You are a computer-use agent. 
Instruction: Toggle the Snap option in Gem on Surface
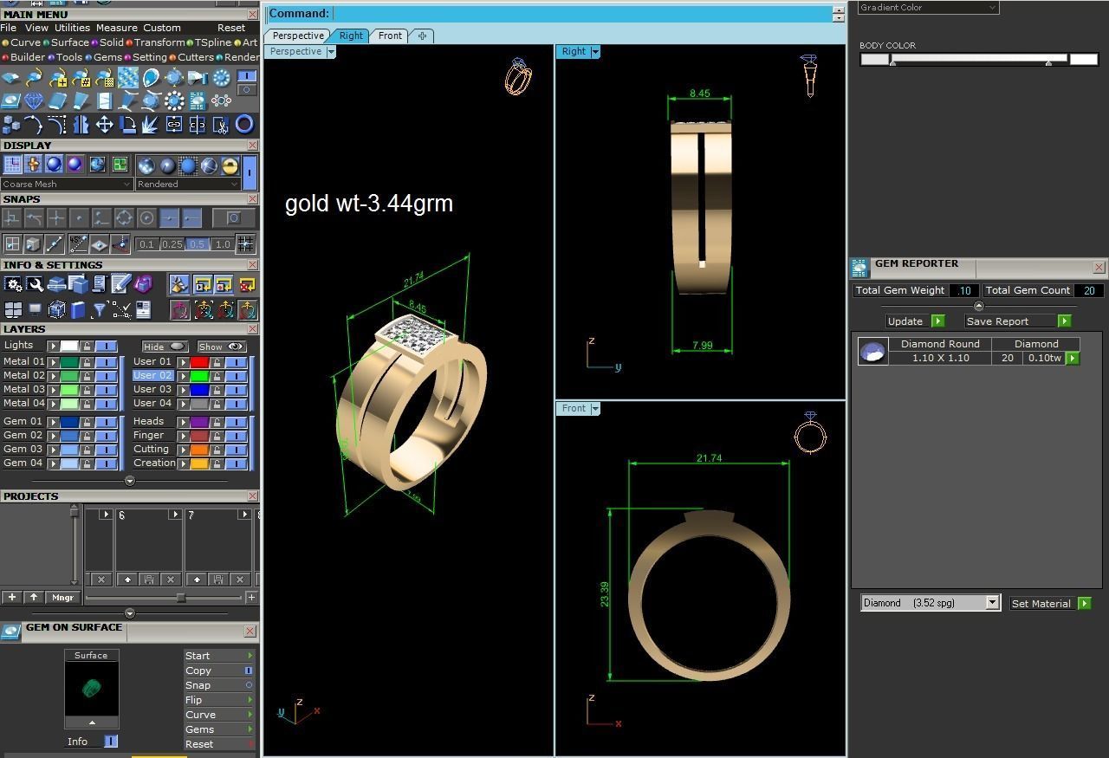click(x=250, y=685)
